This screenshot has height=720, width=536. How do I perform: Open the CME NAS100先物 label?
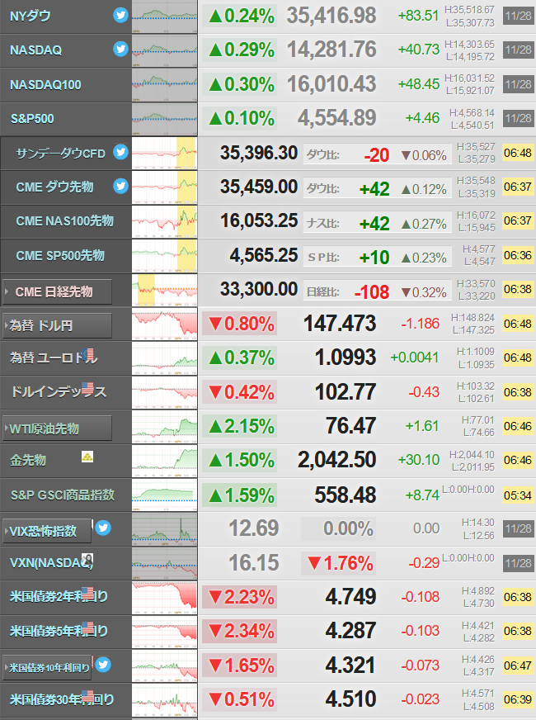[64, 220]
